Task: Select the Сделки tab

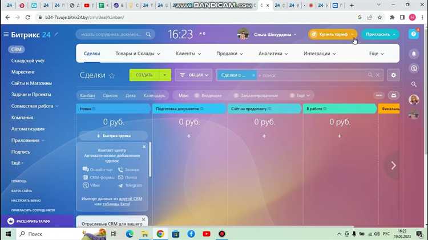Action: coord(92,54)
